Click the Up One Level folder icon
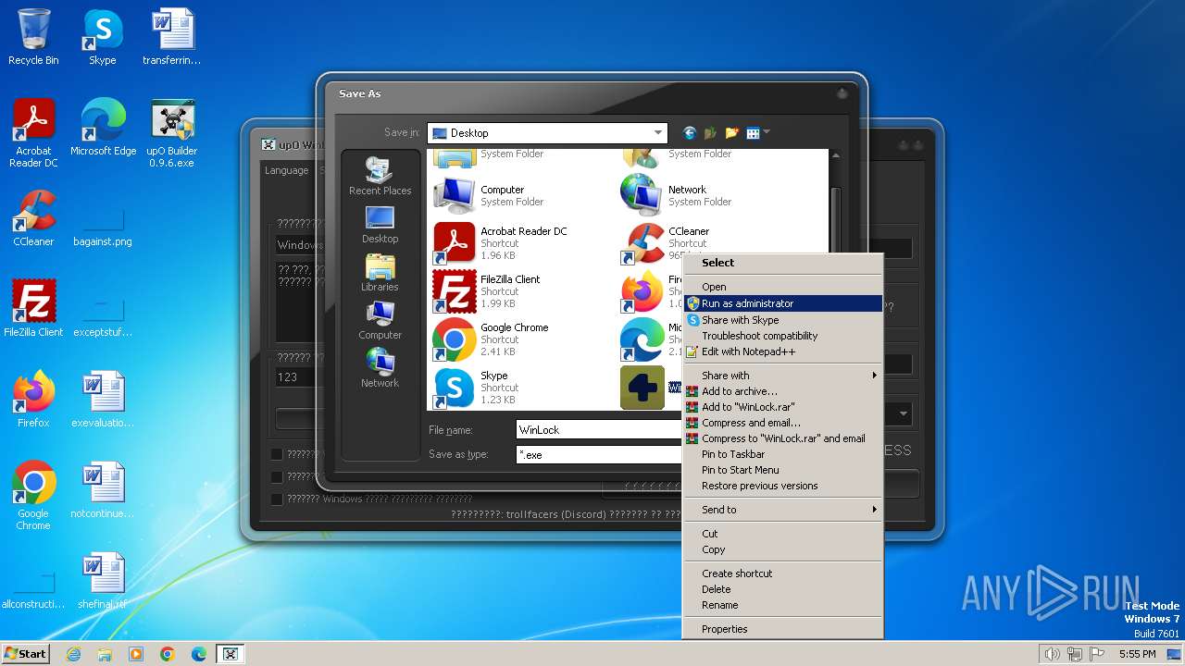Viewport: 1185px width, 666px height. tap(710, 133)
